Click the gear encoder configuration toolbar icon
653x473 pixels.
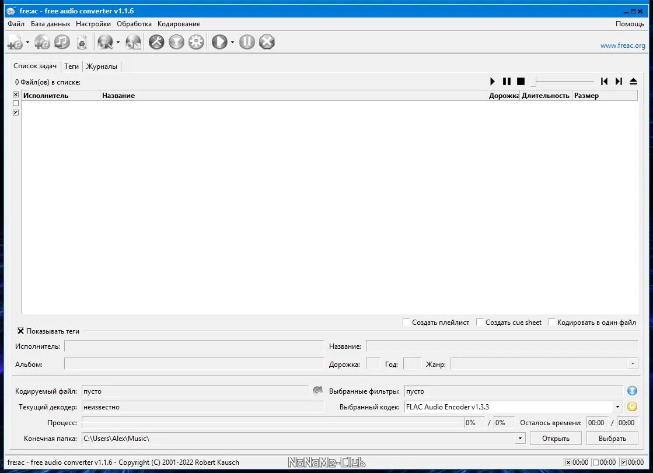196,42
